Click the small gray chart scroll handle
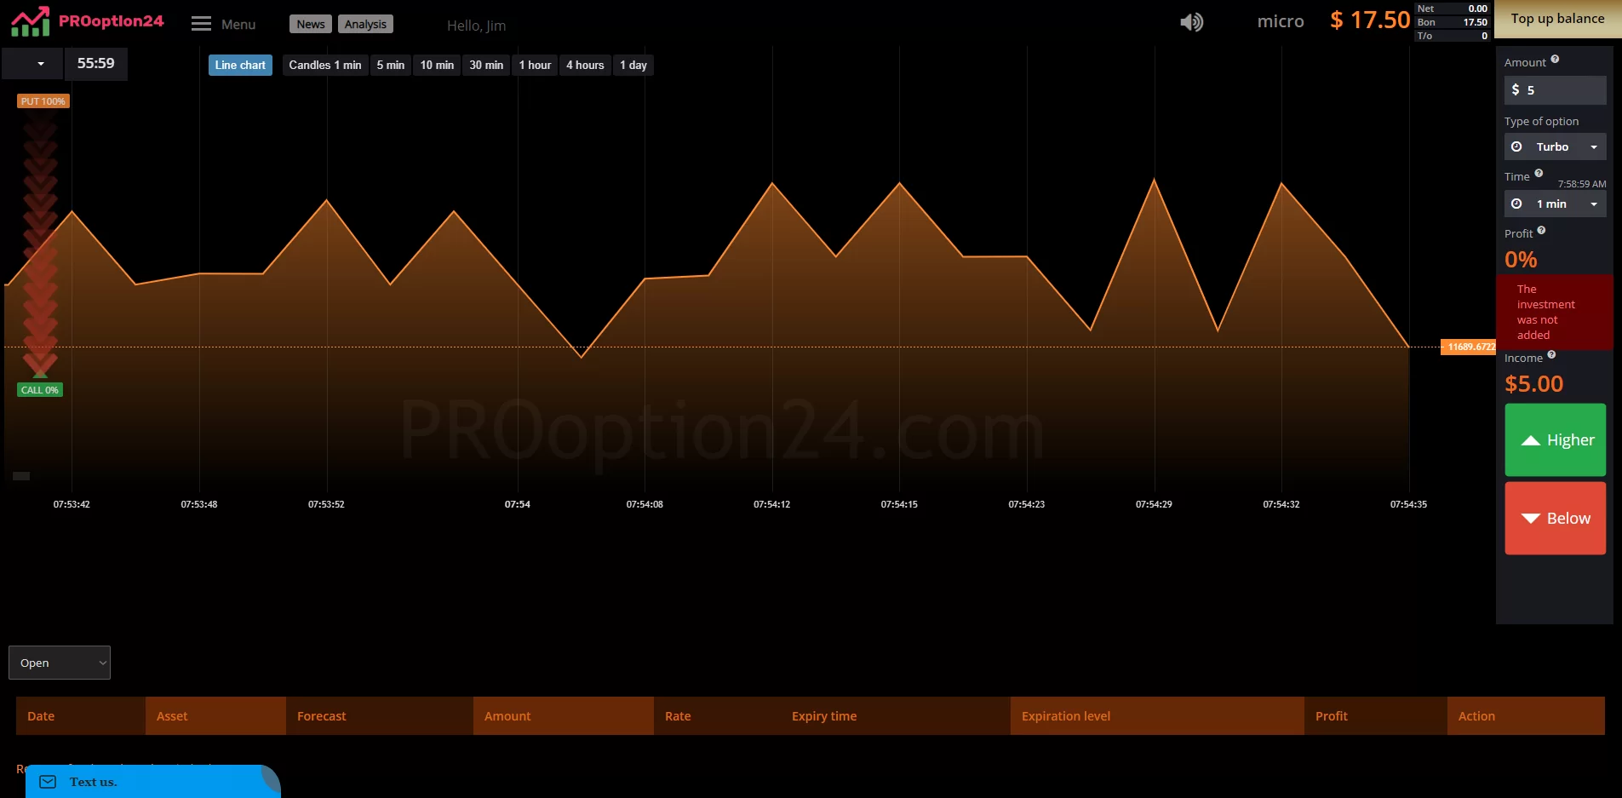 coord(21,476)
